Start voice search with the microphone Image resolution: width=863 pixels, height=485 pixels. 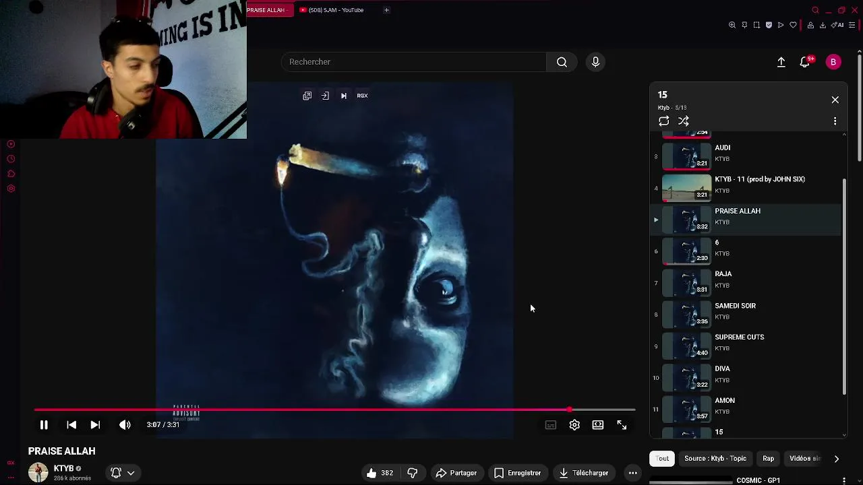pyautogui.click(x=595, y=62)
